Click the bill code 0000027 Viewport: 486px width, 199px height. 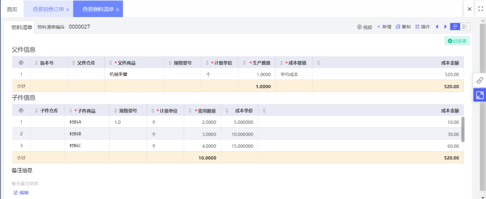point(79,27)
